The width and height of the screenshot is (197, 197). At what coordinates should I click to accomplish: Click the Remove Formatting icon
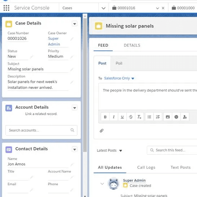pos(139,117)
